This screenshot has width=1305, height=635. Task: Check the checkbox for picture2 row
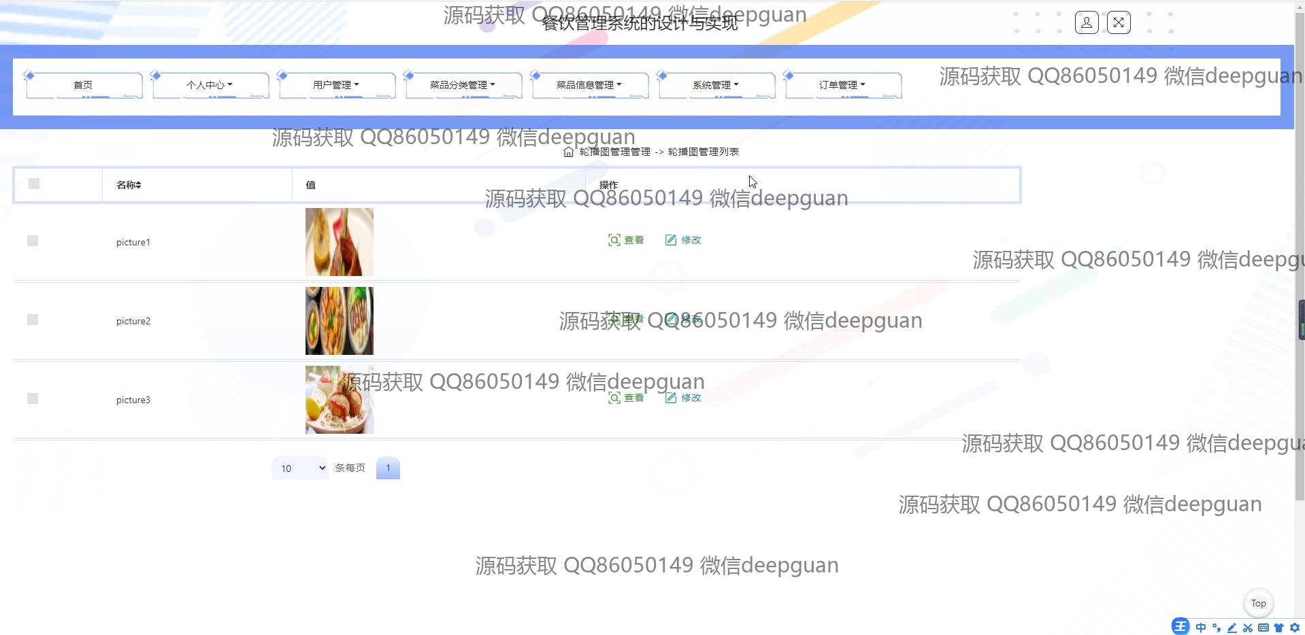33,320
